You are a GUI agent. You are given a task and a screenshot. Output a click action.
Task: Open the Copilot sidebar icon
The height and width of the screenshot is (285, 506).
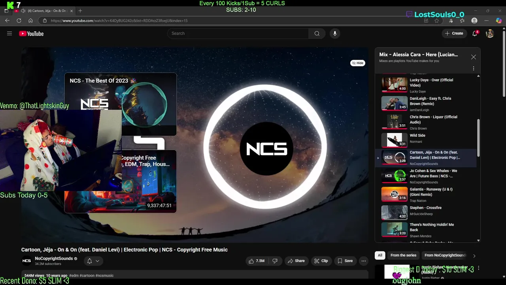pyautogui.click(x=498, y=21)
